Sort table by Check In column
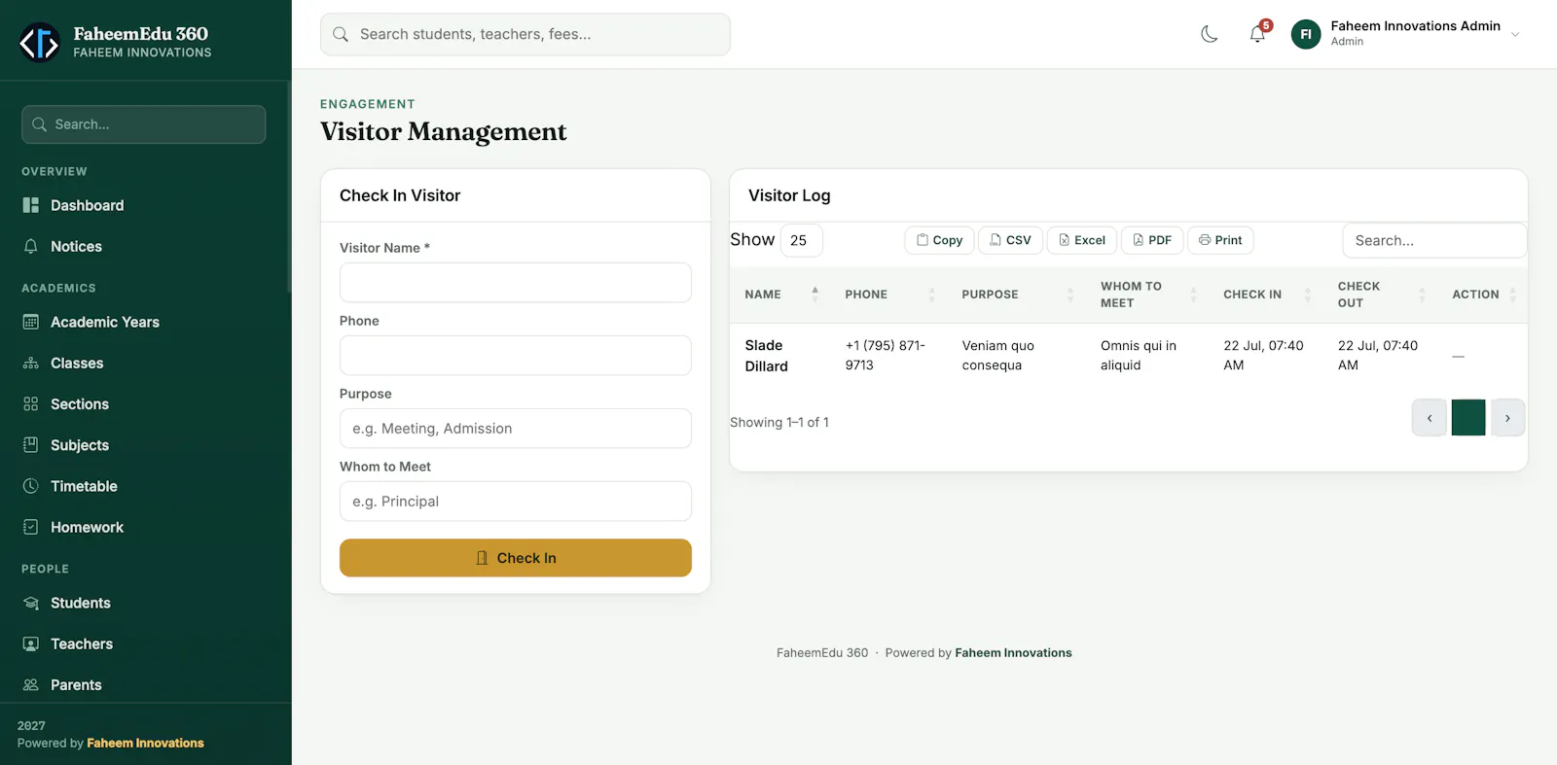The height and width of the screenshot is (765, 1557). 1266,295
